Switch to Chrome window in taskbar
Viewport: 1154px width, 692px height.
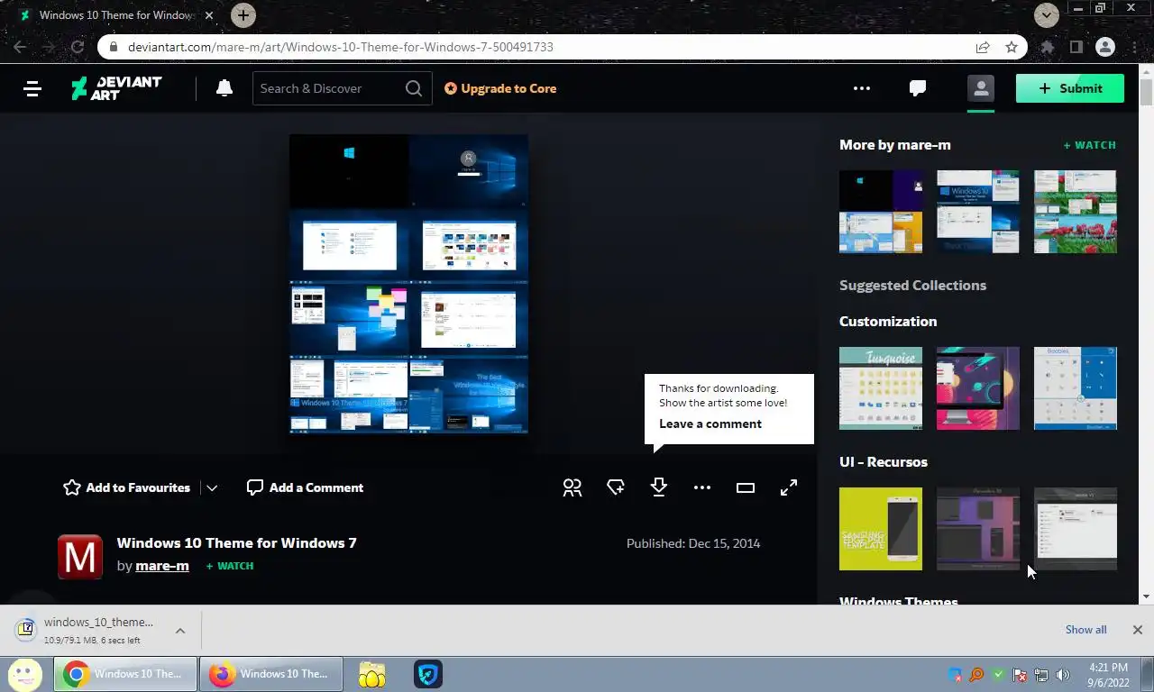(125, 674)
